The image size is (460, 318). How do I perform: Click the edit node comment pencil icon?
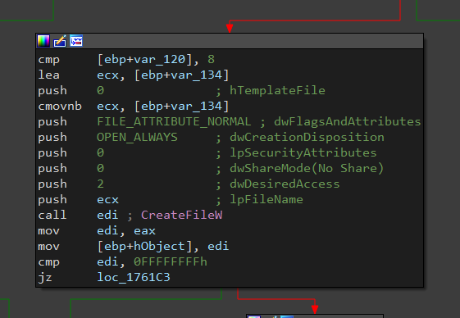pos(60,41)
